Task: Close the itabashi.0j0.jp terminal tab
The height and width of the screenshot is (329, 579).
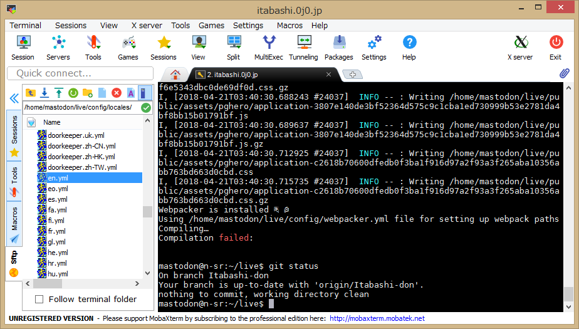Action: (328, 75)
